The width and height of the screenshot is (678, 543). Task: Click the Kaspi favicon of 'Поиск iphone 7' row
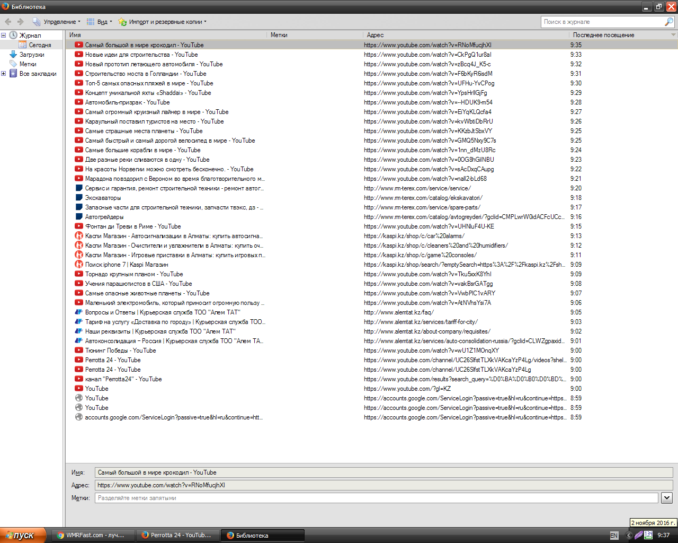[x=79, y=265]
